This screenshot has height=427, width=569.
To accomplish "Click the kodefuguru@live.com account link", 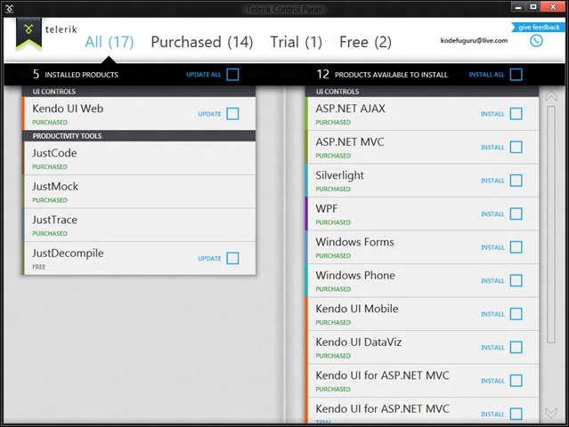I will point(474,41).
